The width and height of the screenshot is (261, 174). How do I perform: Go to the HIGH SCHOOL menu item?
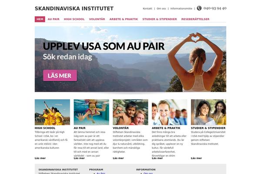tap(74, 19)
